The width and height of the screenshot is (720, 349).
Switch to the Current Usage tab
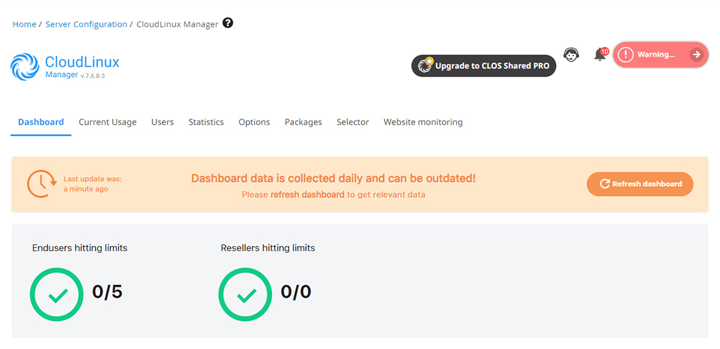[x=108, y=122]
